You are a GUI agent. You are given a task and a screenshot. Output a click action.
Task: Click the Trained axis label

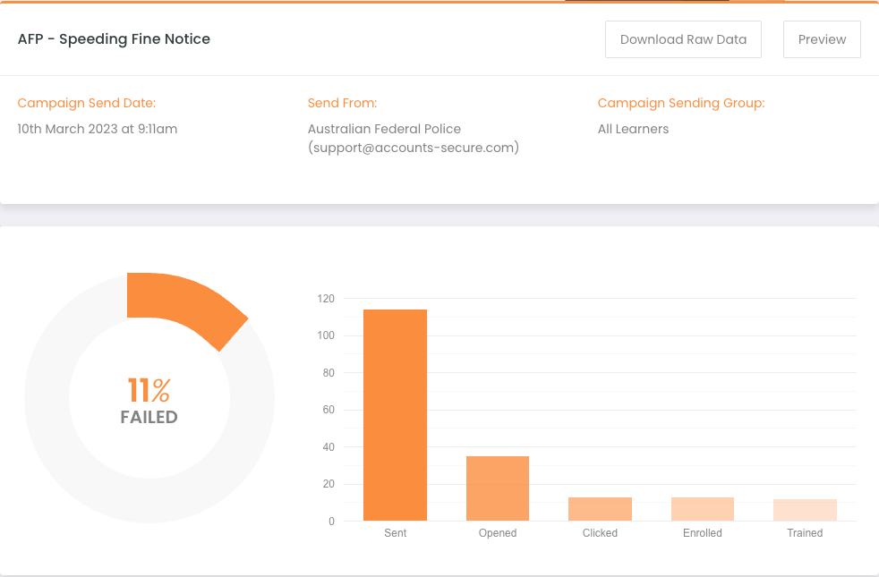805,533
